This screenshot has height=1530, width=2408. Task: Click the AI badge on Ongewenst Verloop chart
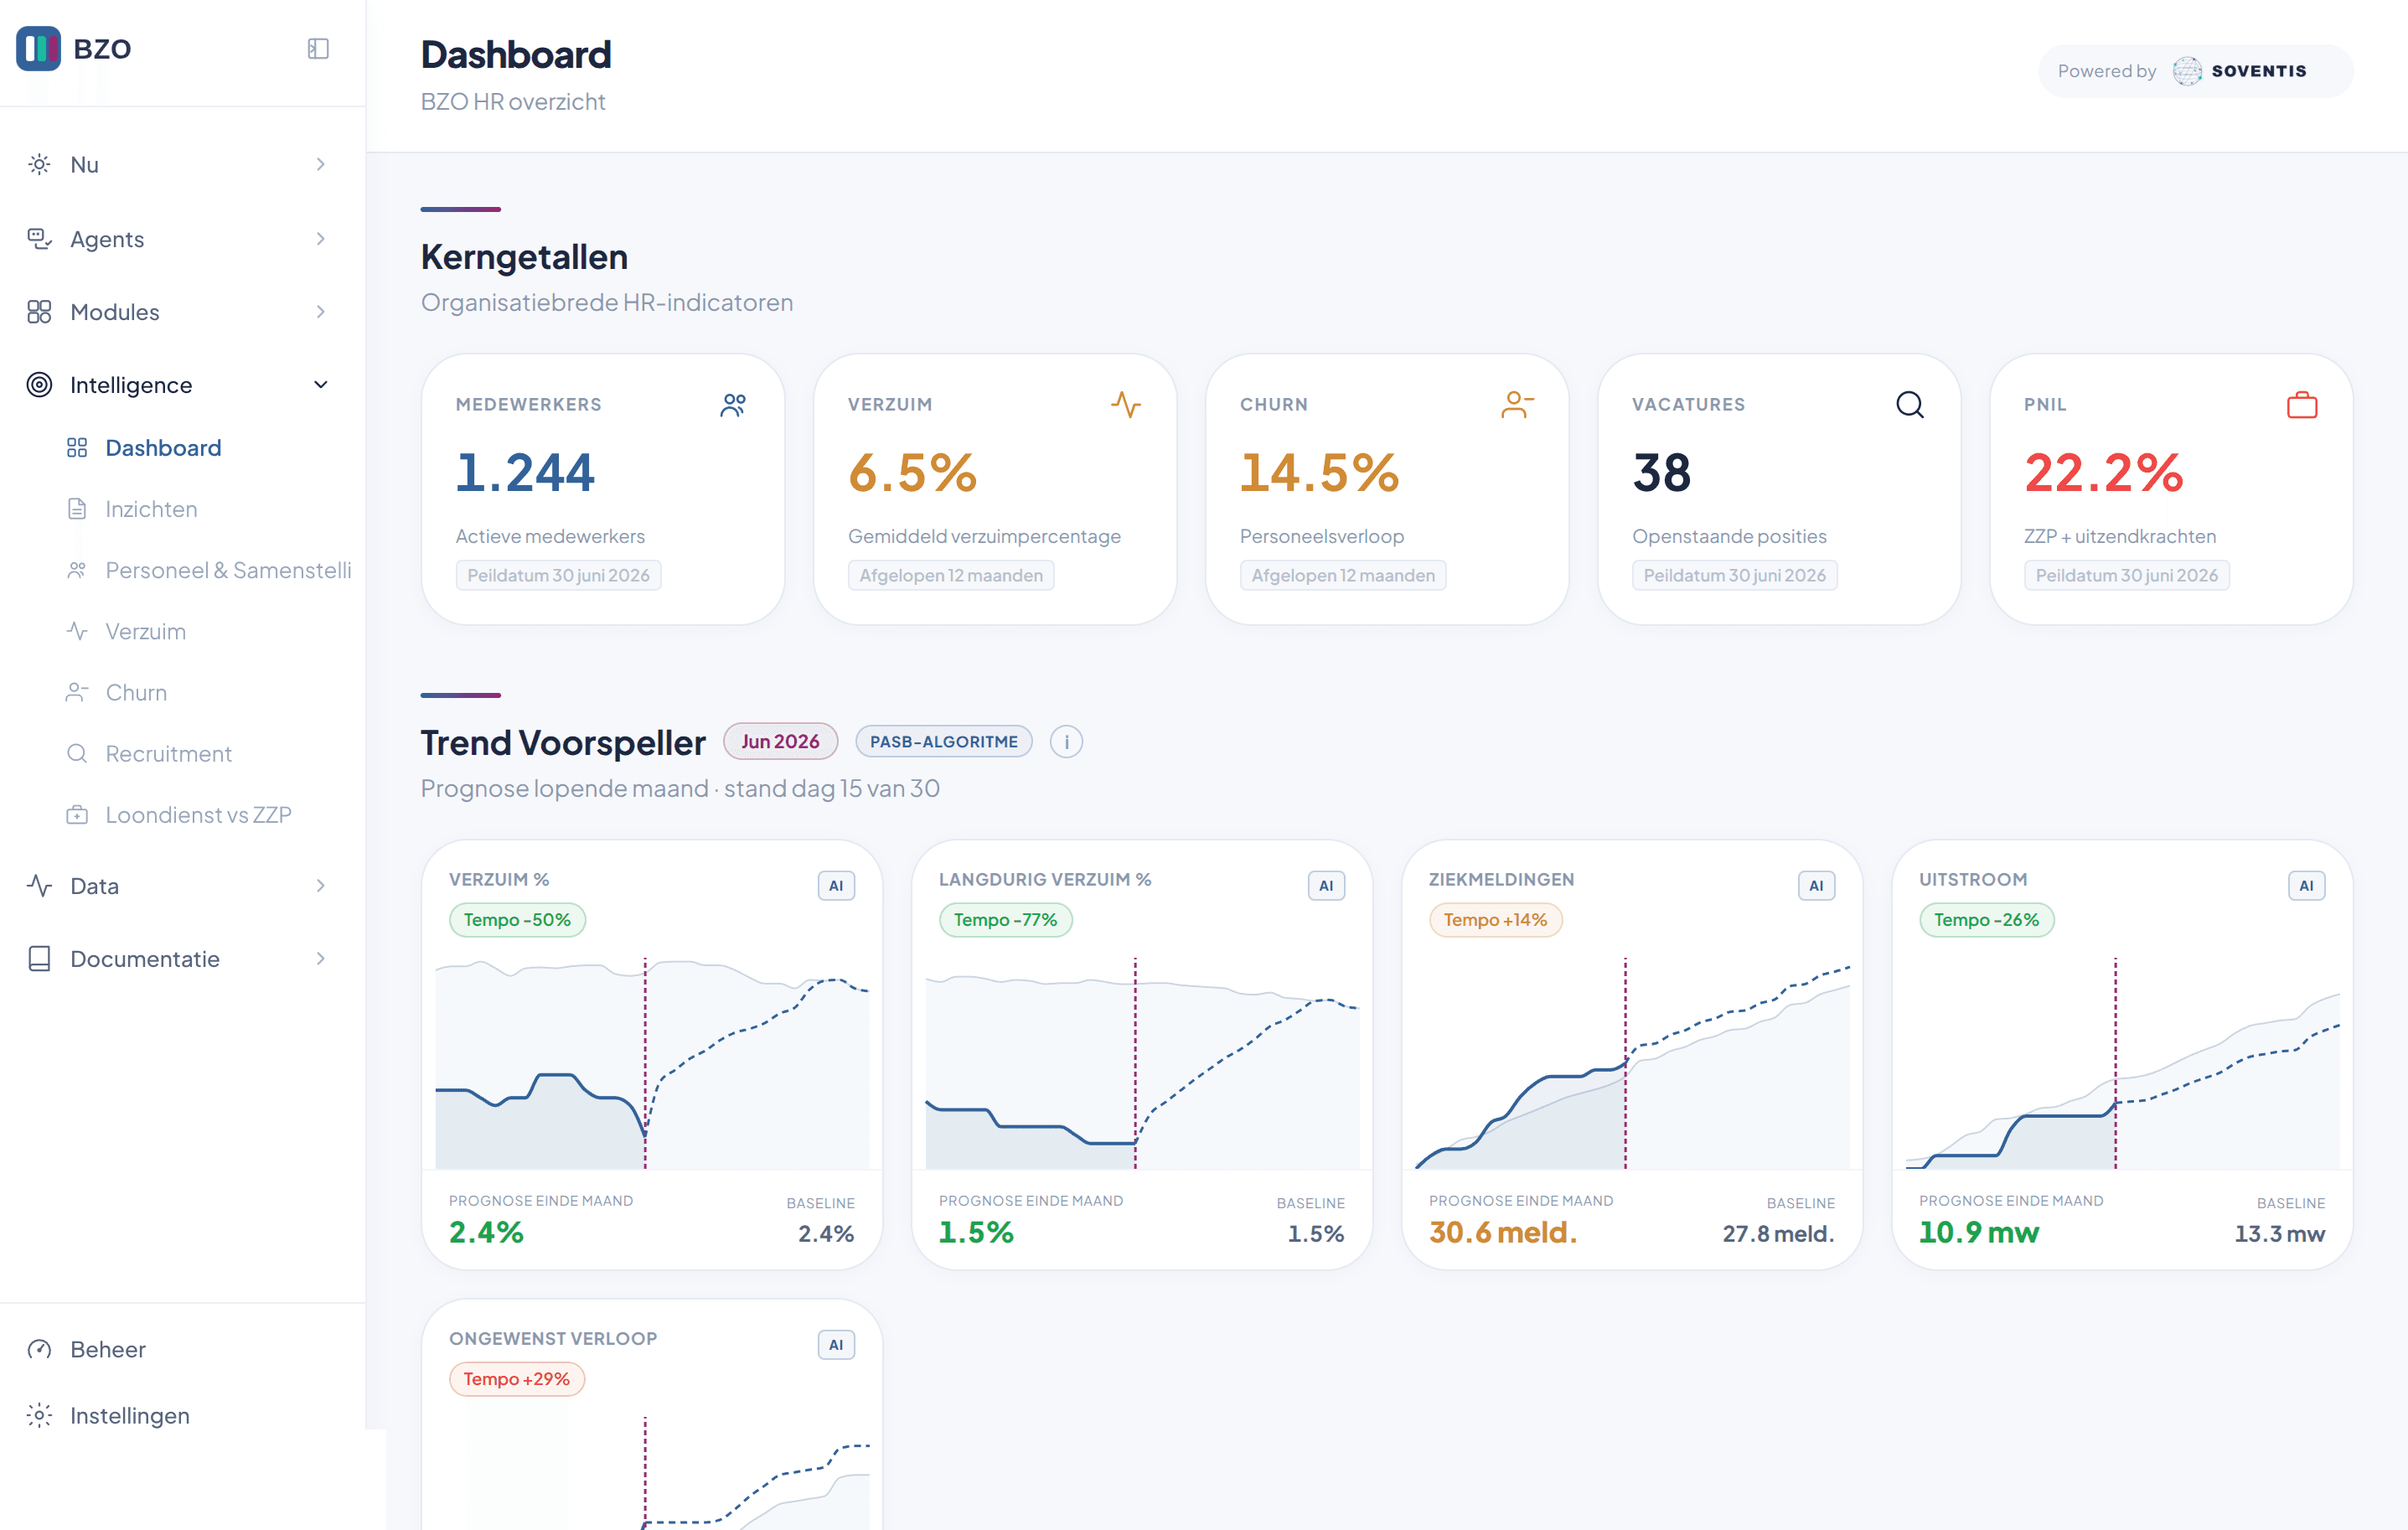pyautogui.click(x=836, y=1345)
